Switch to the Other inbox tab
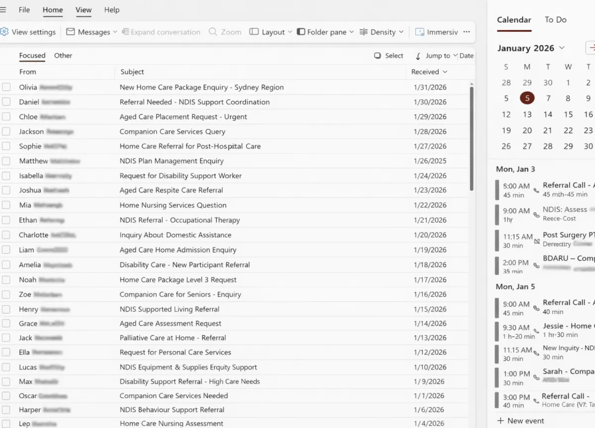595x428 pixels. (63, 55)
